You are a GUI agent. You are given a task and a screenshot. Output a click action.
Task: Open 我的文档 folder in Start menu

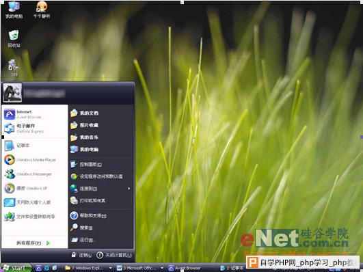coord(100,113)
